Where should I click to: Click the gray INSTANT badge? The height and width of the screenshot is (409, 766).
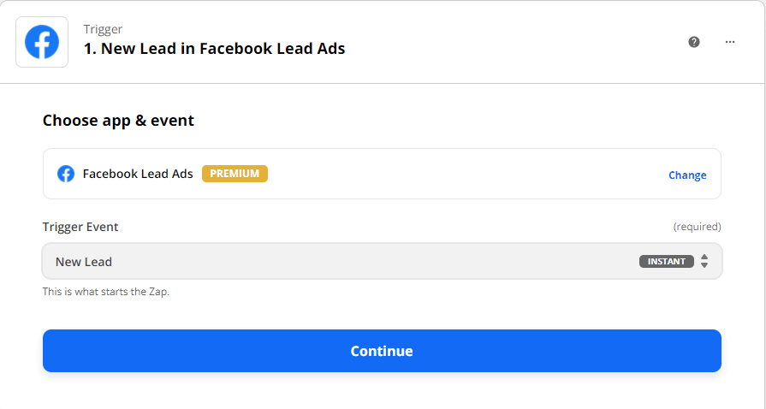tap(666, 261)
